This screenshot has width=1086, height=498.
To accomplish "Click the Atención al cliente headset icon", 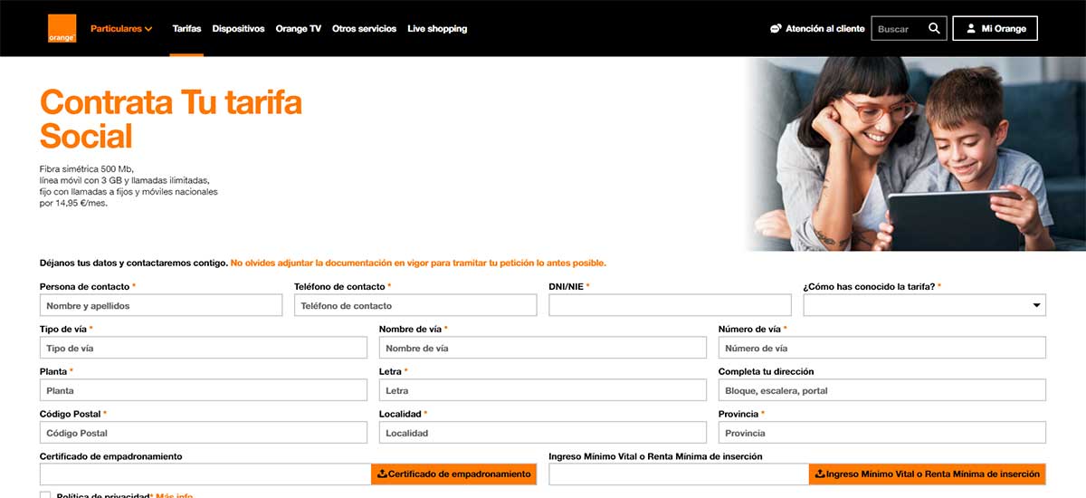I will pyautogui.click(x=776, y=29).
